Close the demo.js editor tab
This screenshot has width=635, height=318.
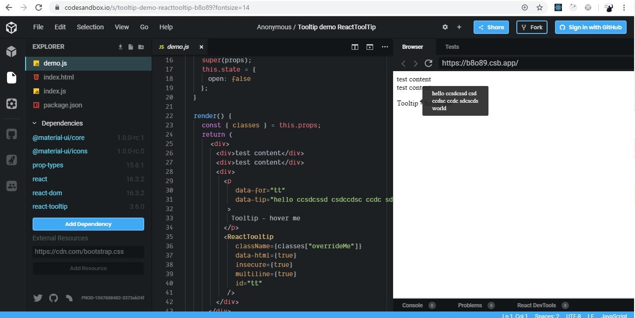(201, 47)
